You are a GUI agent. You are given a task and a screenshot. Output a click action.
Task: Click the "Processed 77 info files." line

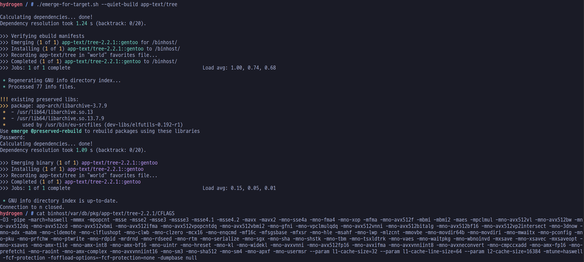(42, 87)
